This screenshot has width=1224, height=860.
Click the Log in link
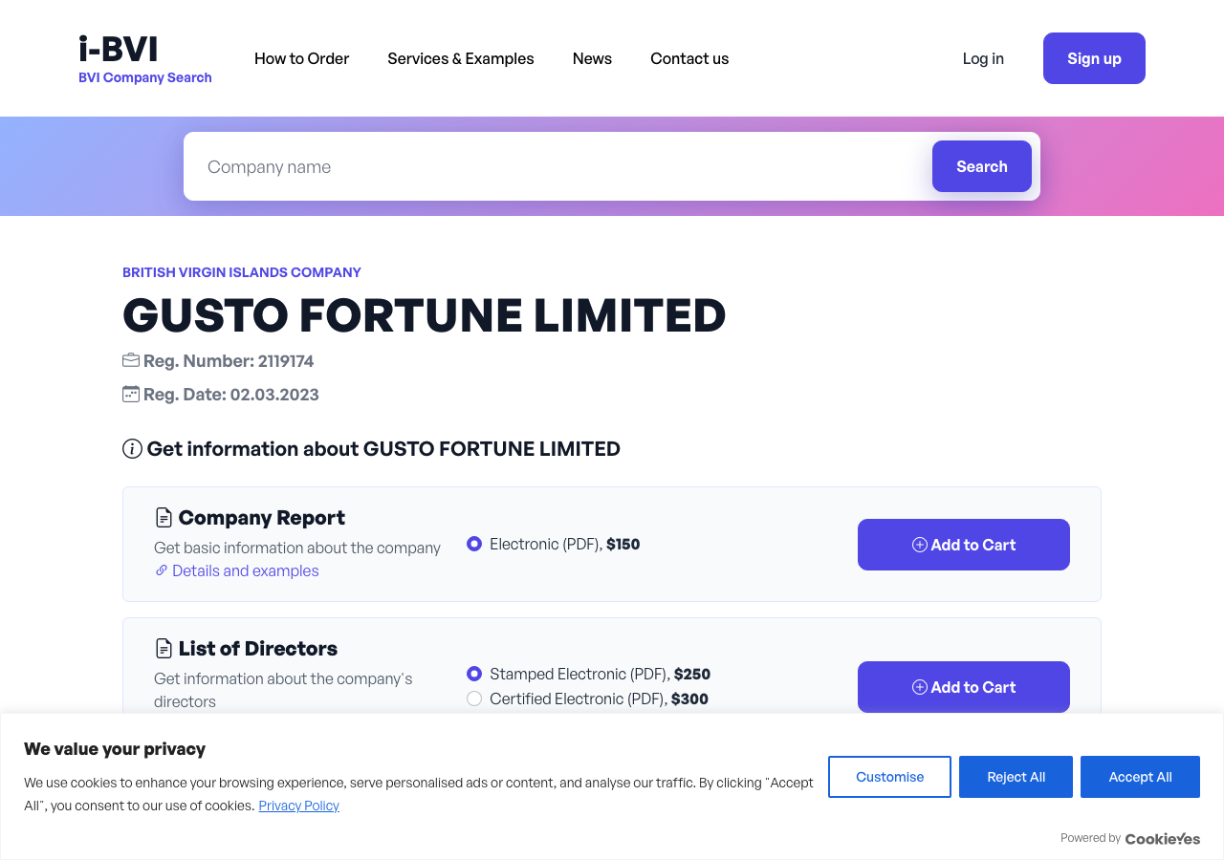click(x=983, y=58)
